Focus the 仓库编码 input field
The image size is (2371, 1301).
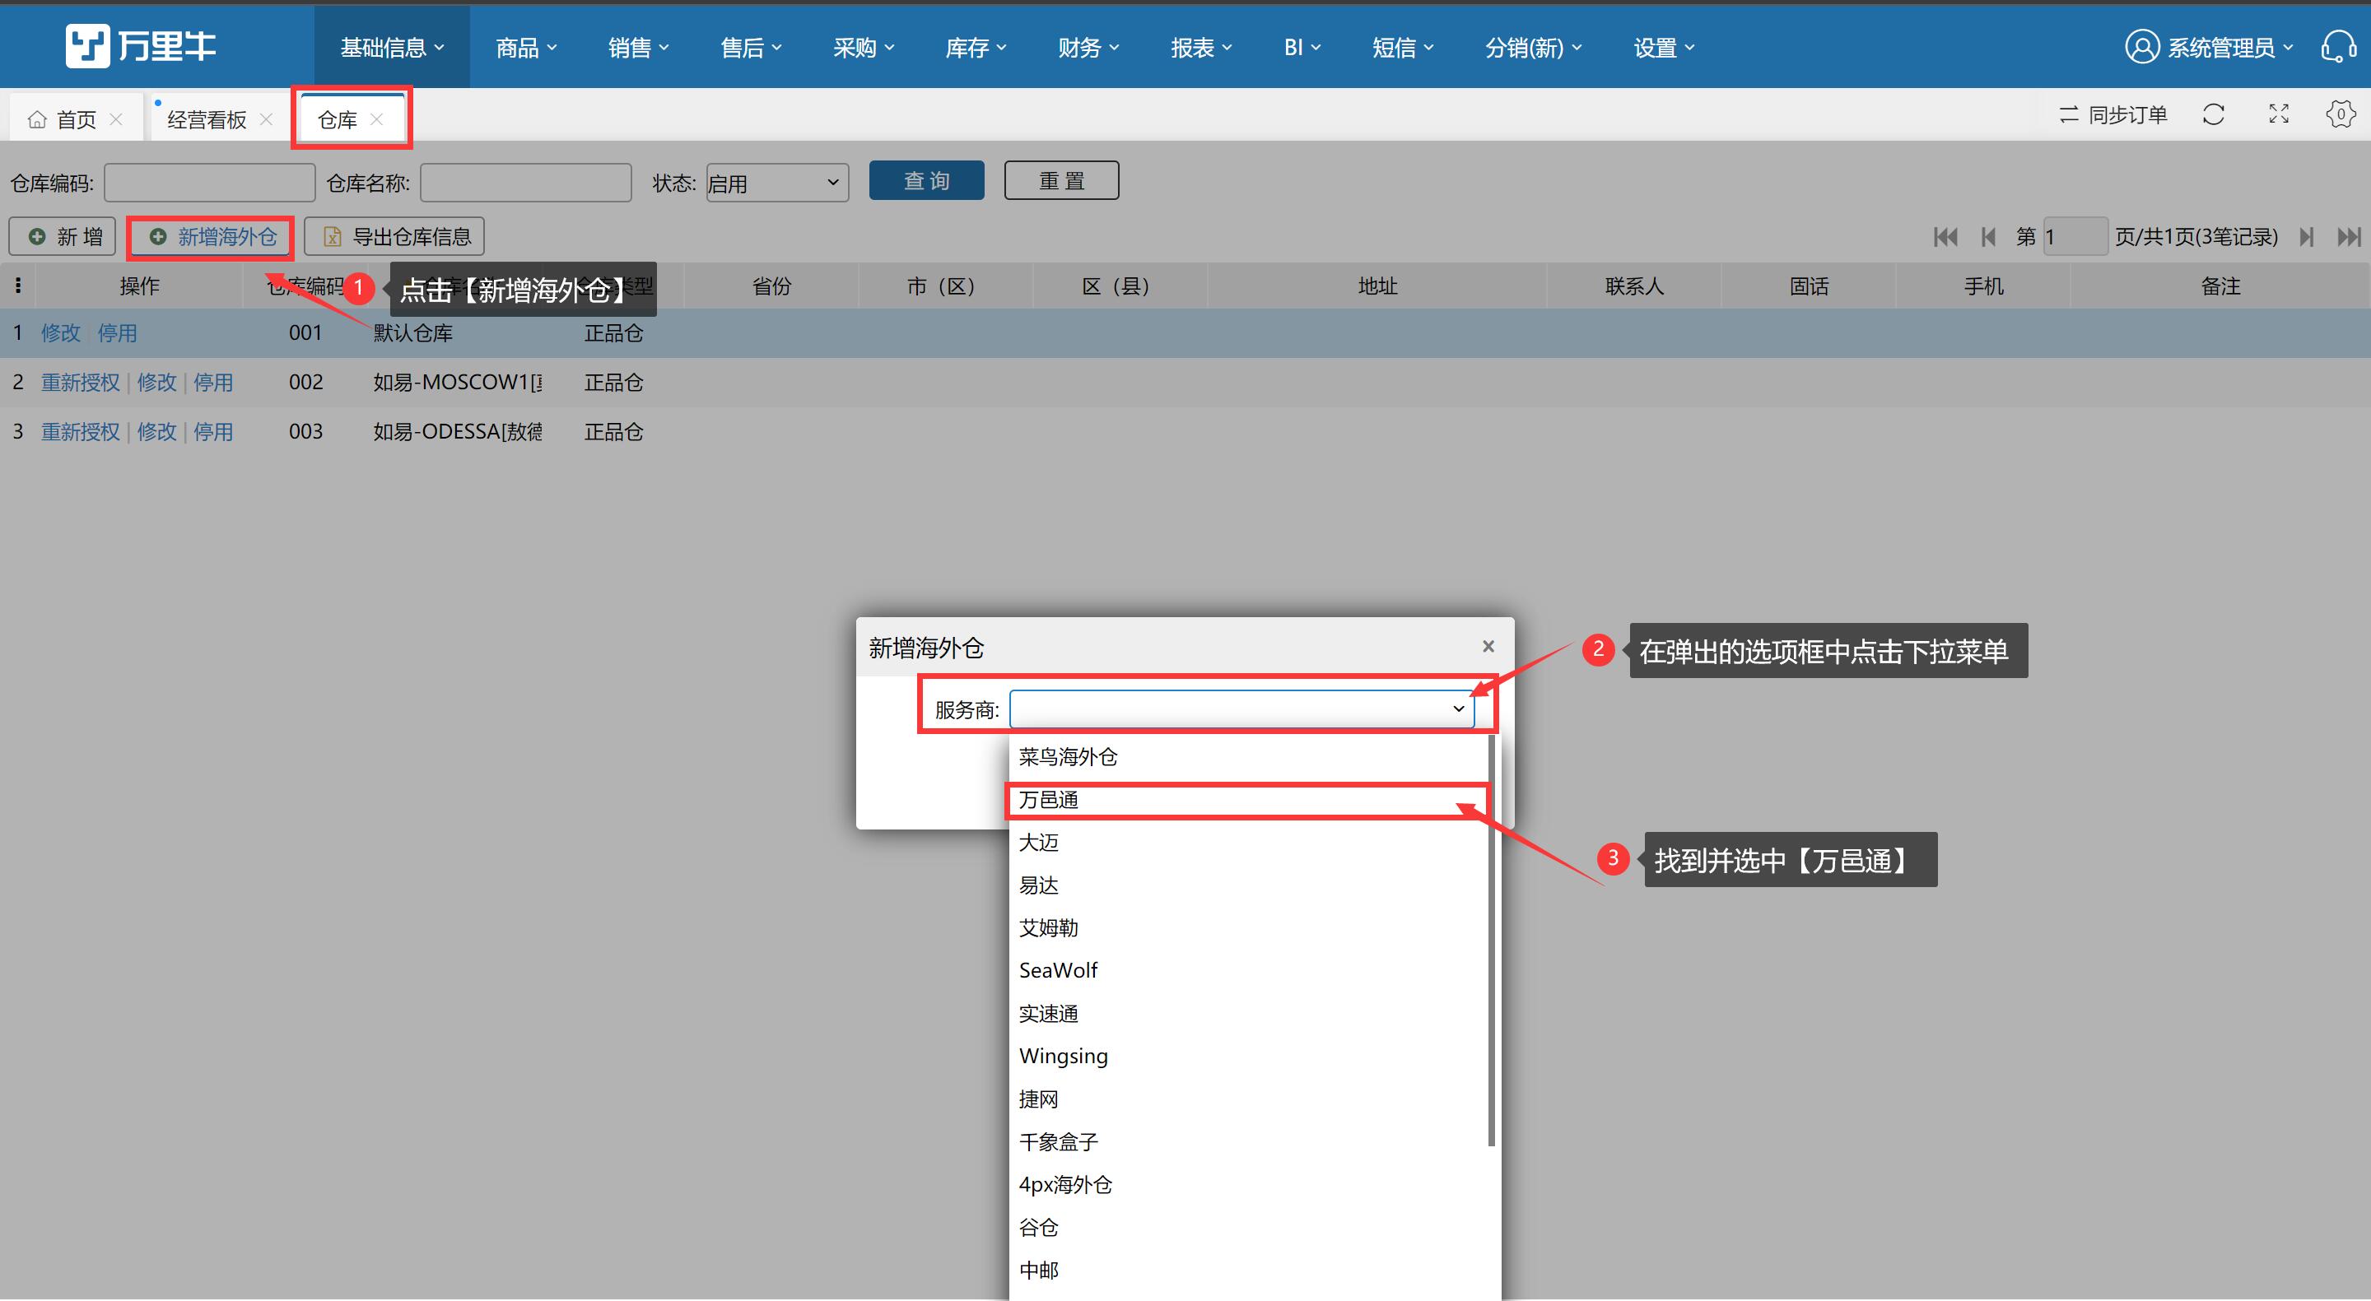tap(210, 182)
